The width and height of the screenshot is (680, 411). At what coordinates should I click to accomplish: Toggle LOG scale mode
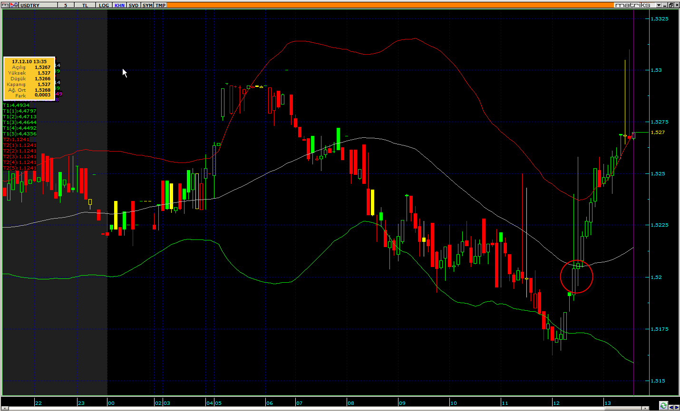(x=104, y=5)
